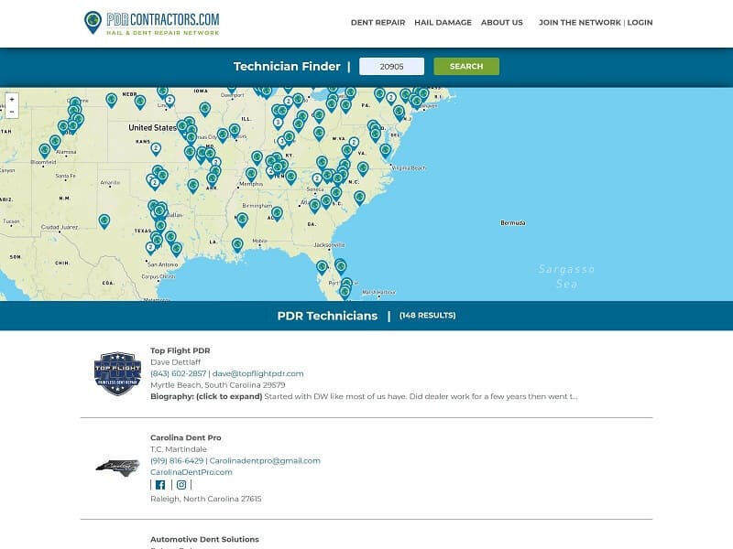Click the "T.C. Martindale" name text
The image size is (733, 549).
point(178,449)
